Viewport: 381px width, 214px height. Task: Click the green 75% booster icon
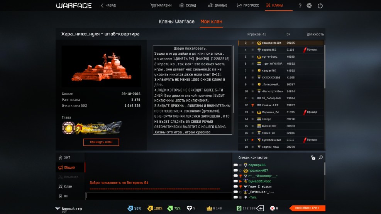[170, 208]
